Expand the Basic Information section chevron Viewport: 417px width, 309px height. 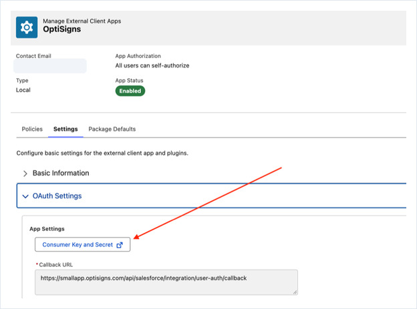(x=25, y=174)
